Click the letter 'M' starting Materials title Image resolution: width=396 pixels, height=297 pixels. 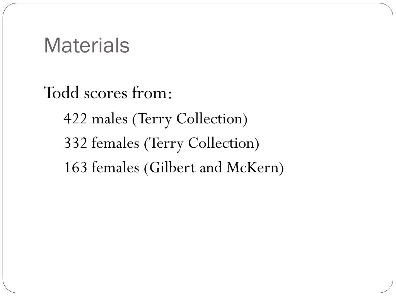51,45
